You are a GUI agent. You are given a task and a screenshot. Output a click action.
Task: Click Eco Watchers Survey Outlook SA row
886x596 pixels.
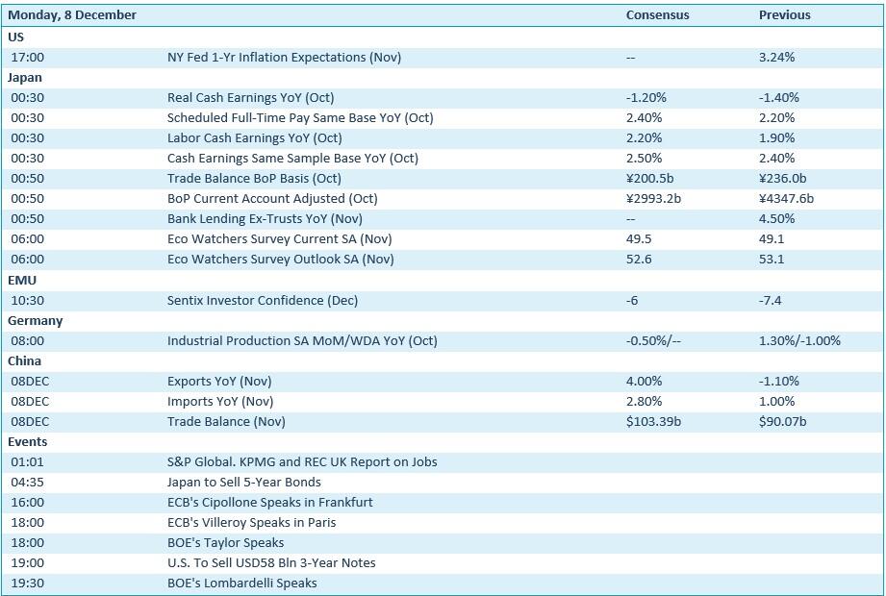(280, 259)
